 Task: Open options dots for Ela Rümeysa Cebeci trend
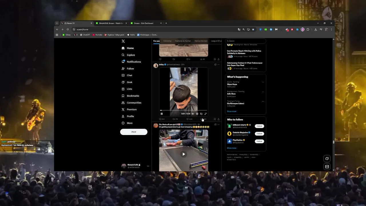pyautogui.click(x=263, y=101)
